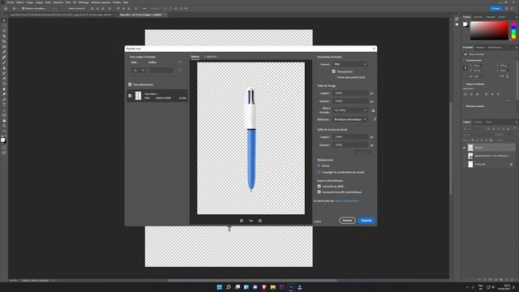This screenshot has height=292, width=519.
Task: Click the Réinitialiser button under canvas size
Action: tap(362, 152)
